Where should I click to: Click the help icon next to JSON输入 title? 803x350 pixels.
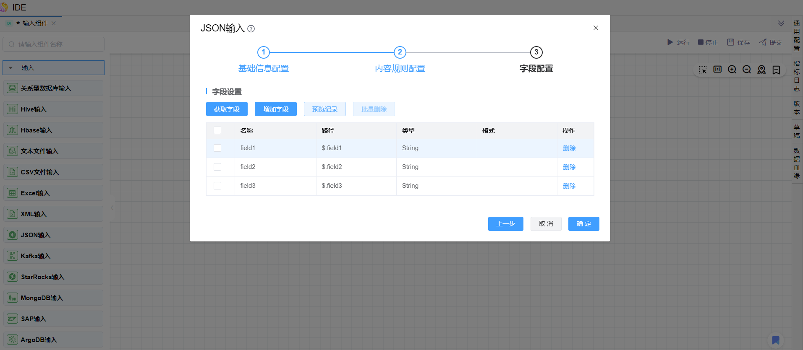pos(251,29)
